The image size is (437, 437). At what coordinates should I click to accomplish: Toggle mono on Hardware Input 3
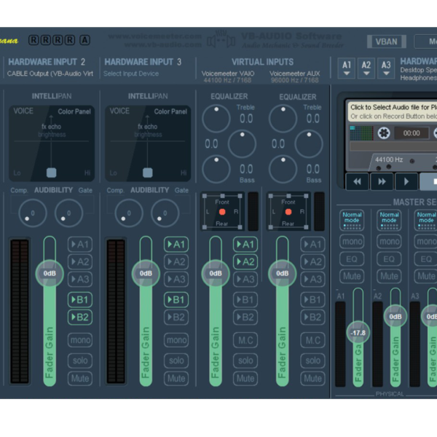176,340
